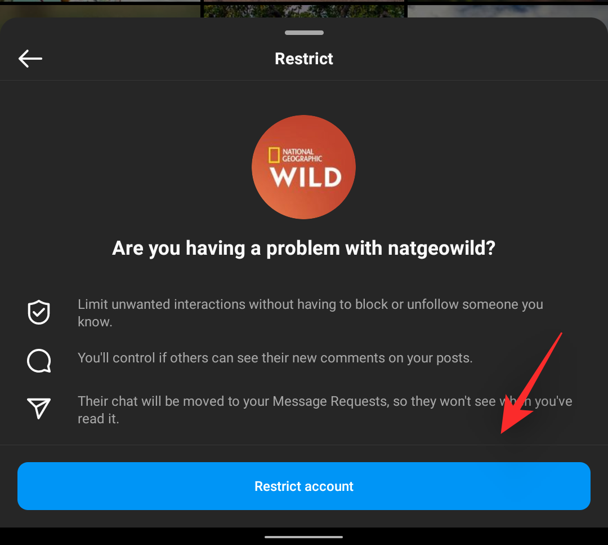This screenshot has height=545, width=608.
Task: Tap the 'Message Requests' words in text
Action: pos(331,401)
